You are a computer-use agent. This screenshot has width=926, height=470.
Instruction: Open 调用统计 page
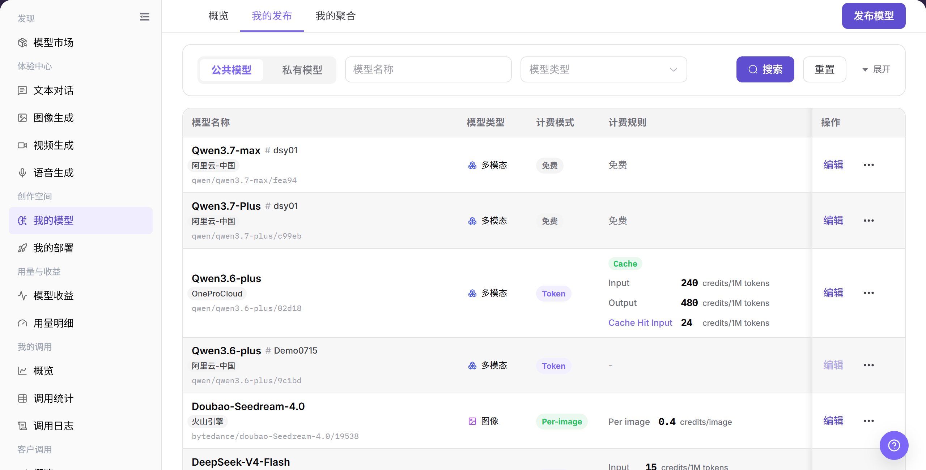pyautogui.click(x=80, y=398)
